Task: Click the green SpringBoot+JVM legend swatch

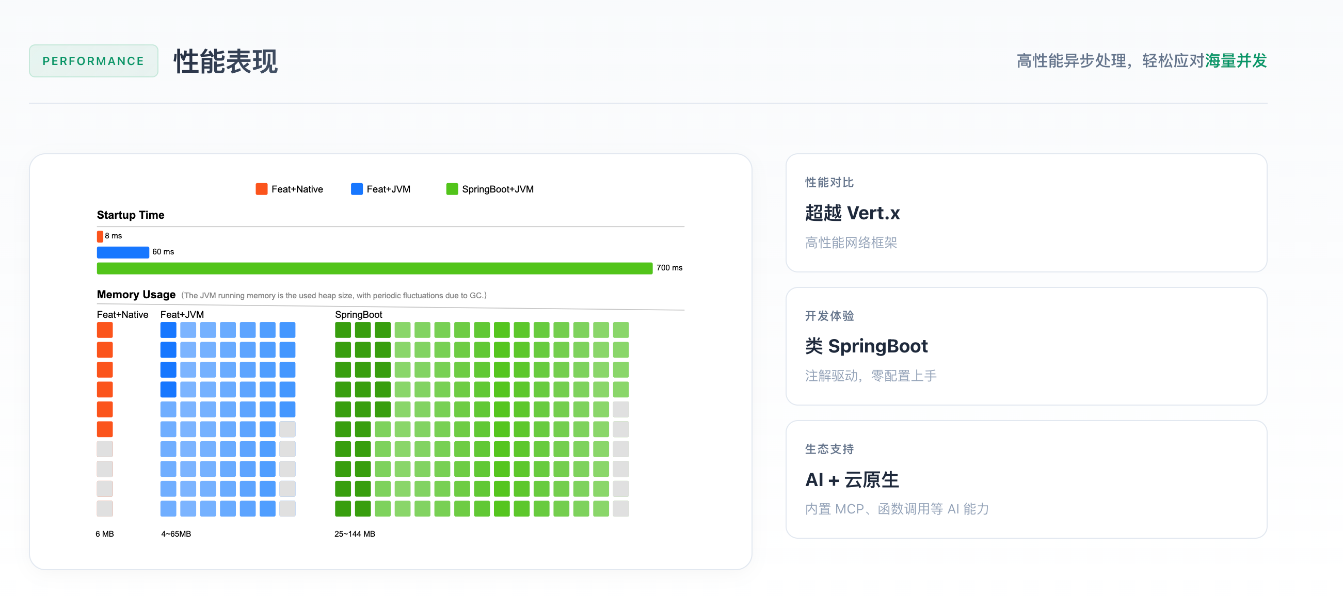Action: [452, 189]
